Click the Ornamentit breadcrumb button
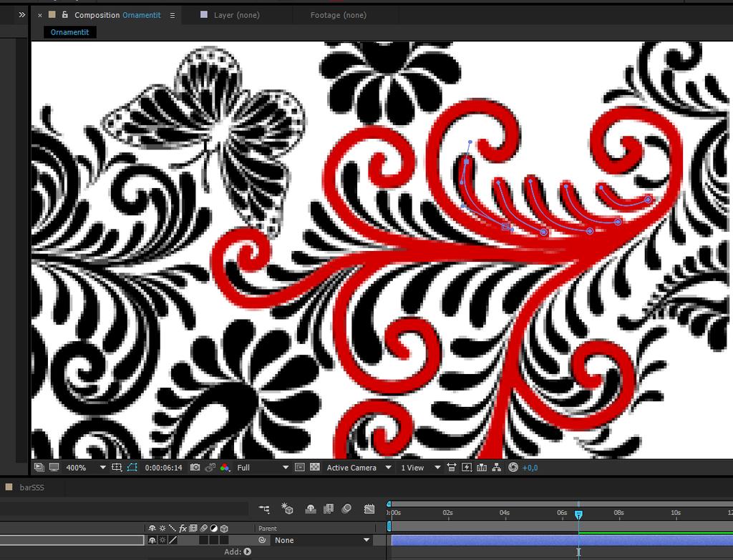This screenshot has width=733, height=560. (69, 32)
